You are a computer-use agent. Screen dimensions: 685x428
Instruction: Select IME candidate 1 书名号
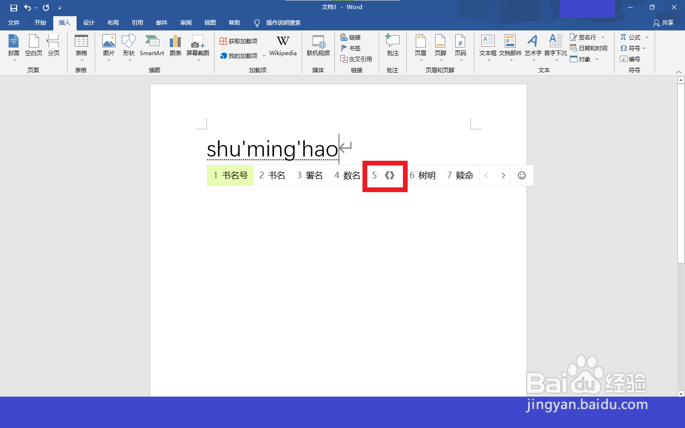point(230,175)
